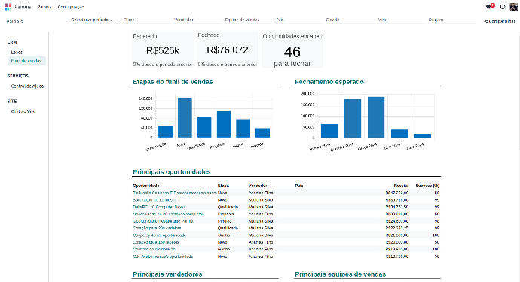Open Central de Ajuda dashboard

(27, 86)
